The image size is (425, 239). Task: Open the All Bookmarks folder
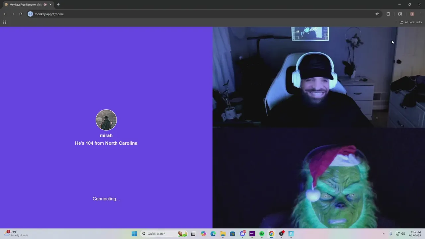point(411,22)
